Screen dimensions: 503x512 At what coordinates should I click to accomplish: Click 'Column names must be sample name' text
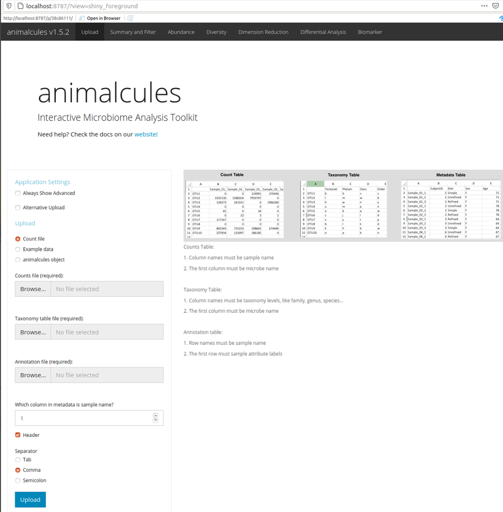click(x=231, y=258)
